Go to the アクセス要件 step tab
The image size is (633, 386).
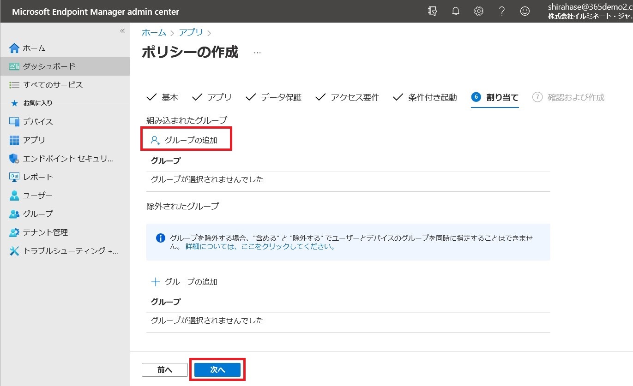coord(348,97)
